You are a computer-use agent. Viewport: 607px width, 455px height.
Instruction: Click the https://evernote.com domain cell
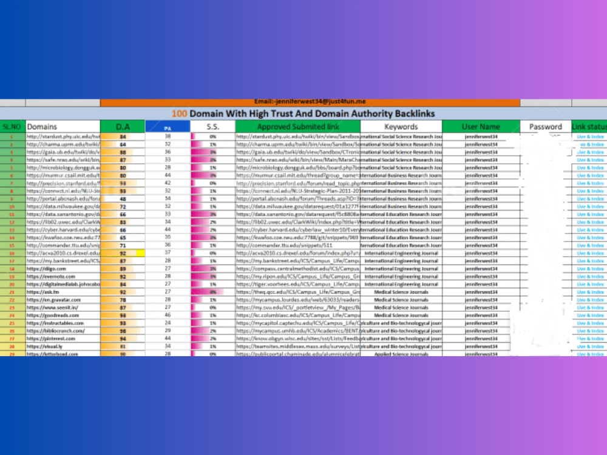pos(63,276)
